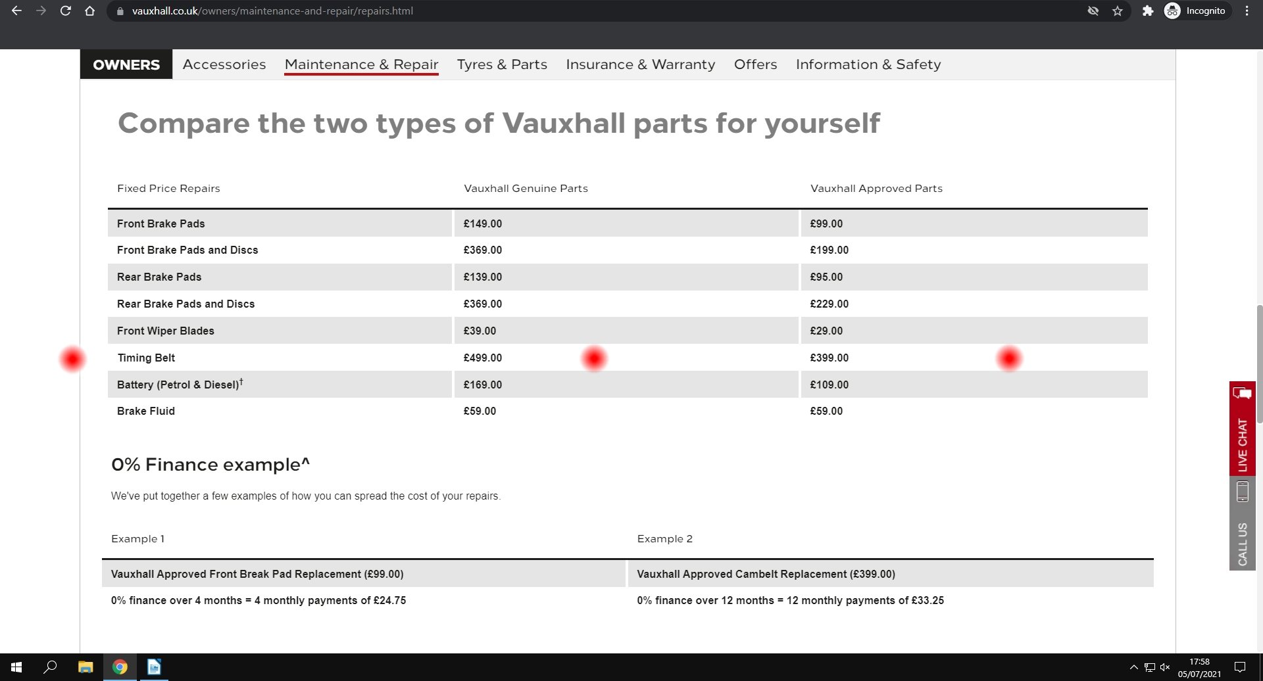This screenshot has width=1263, height=681.
Task: Click the 'Example 1' heading
Action: tap(137, 539)
